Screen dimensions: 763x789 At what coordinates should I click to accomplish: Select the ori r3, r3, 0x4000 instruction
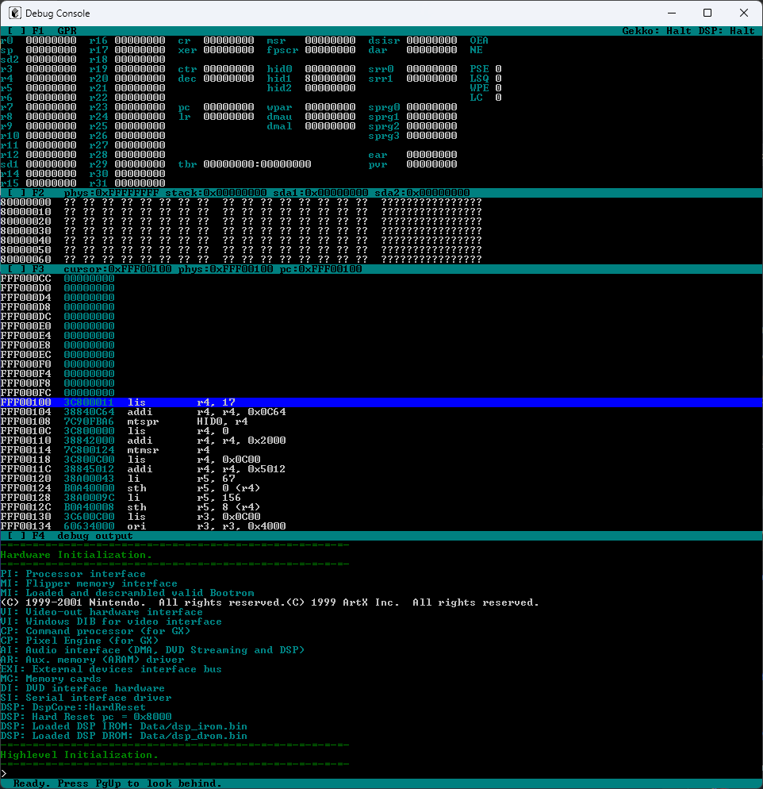click(x=206, y=526)
